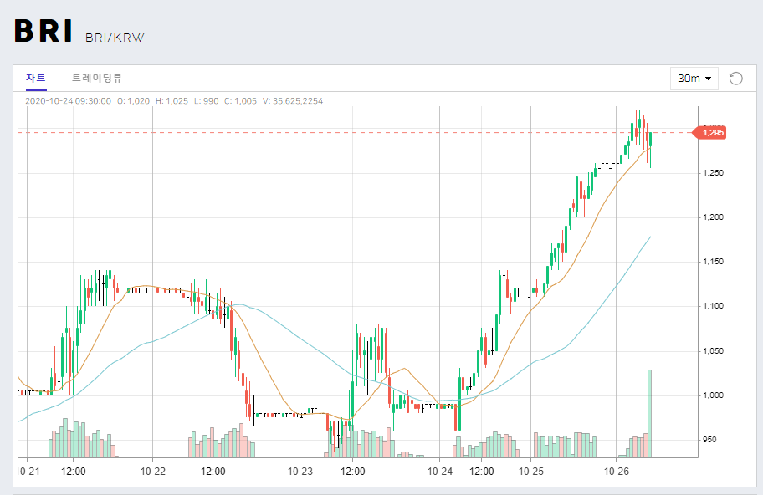Click the 10-25 date axis label
This screenshot has height=495, width=763.
pyautogui.click(x=531, y=472)
